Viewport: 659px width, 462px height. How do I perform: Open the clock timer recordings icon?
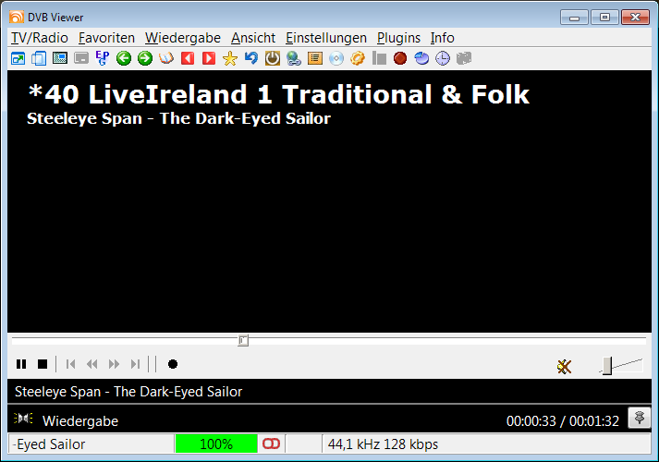pos(443,58)
